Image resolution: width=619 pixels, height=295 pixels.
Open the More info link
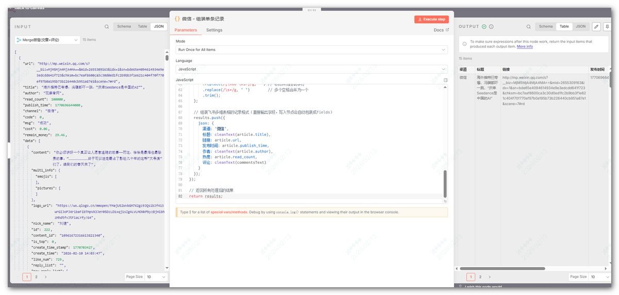(525, 46)
